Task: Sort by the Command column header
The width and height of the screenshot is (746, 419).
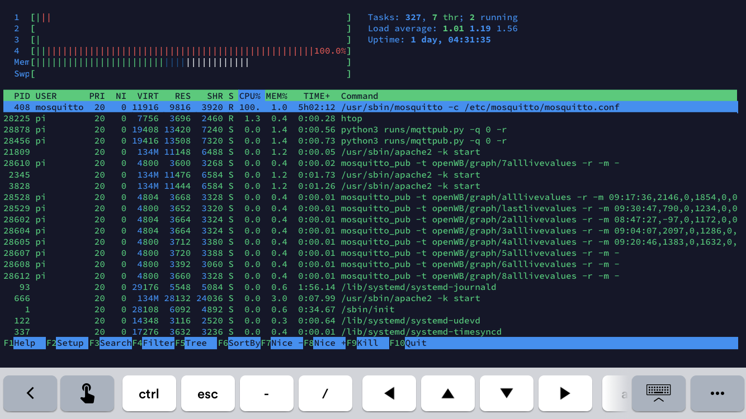Action: point(360,96)
